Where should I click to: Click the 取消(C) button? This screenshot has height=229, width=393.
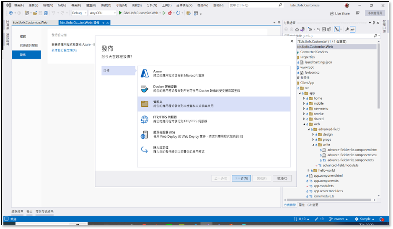click(x=282, y=178)
